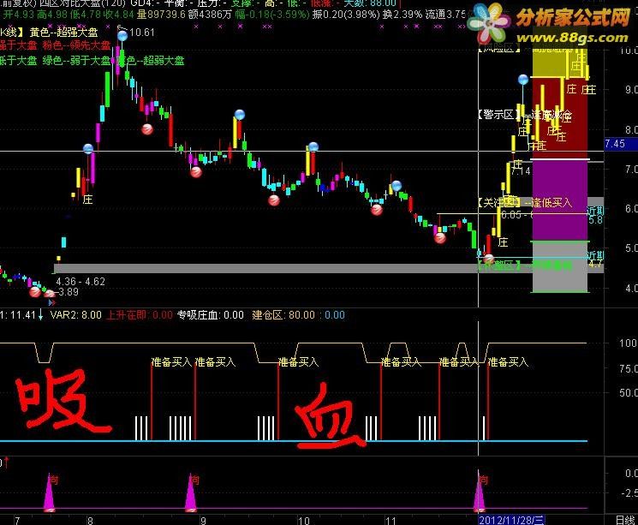Click the magenta signal triangle above month 9
This screenshot has height=525, width=638.
click(191, 492)
